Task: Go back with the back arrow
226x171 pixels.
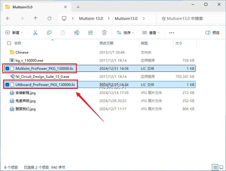Action: (8, 18)
